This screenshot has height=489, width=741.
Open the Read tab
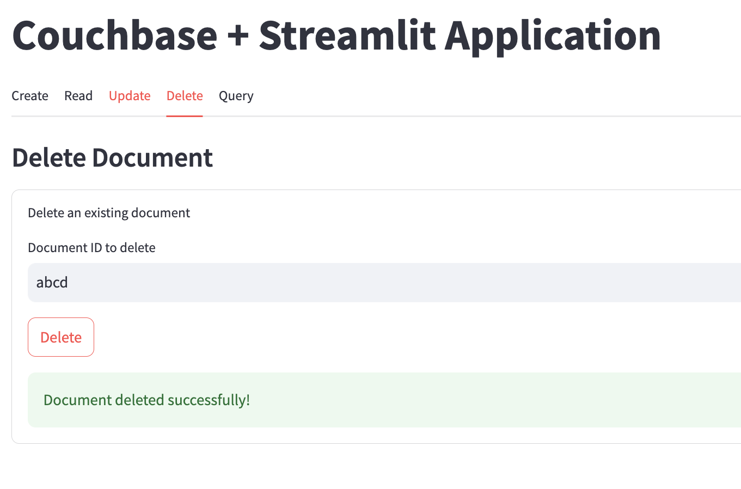coord(78,96)
